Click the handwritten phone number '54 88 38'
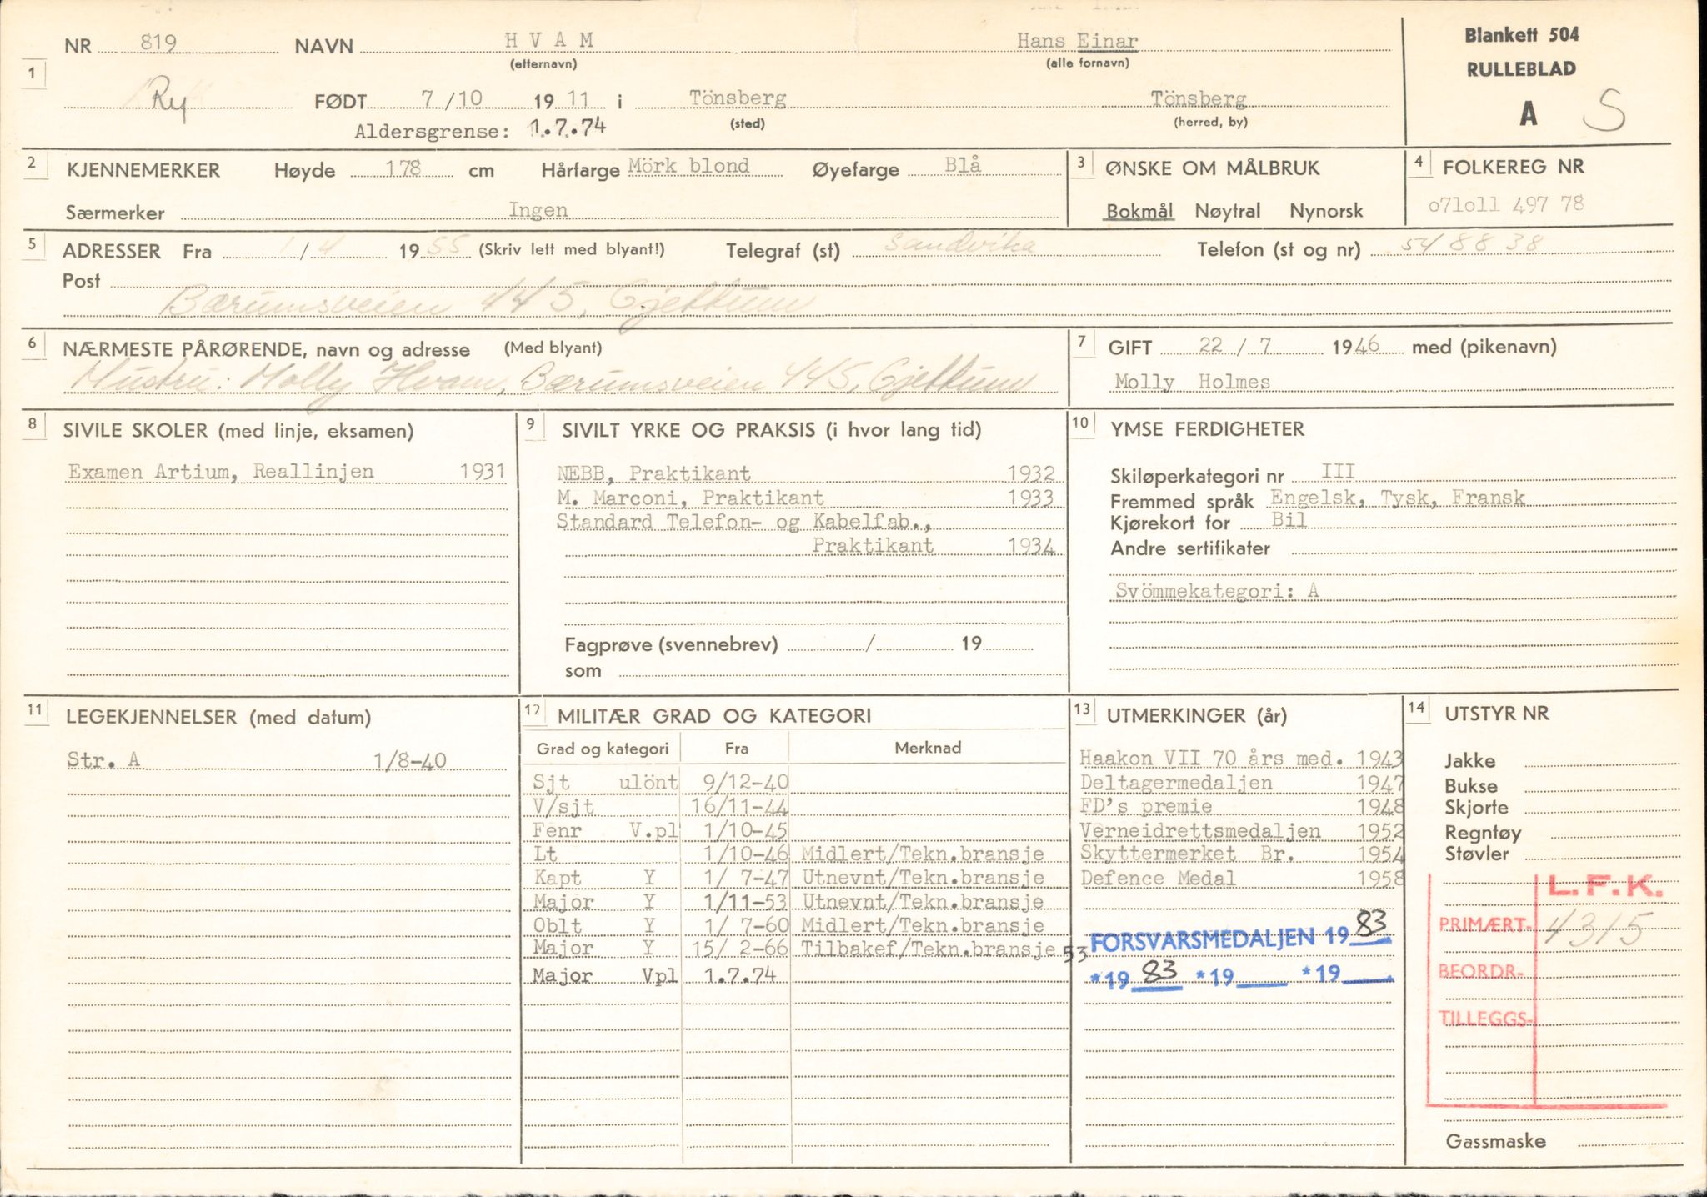This screenshot has width=1707, height=1197. pos(1472,243)
